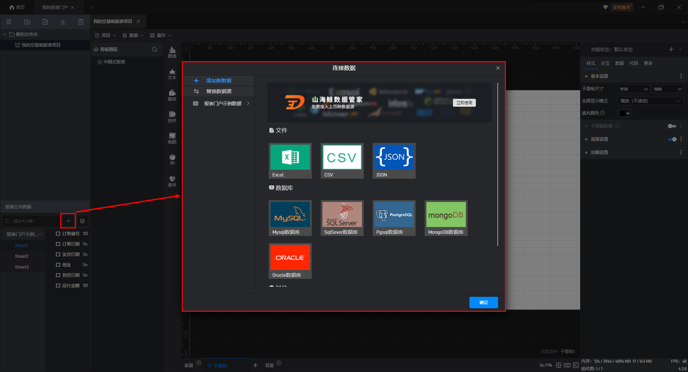Select the Mysql数据库 connector
The image size is (688, 372).
tap(290, 218)
